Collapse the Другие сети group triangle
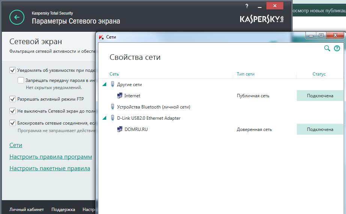The height and width of the screenshot is (214, 346). pyautogui.click(x=105, y=84)
